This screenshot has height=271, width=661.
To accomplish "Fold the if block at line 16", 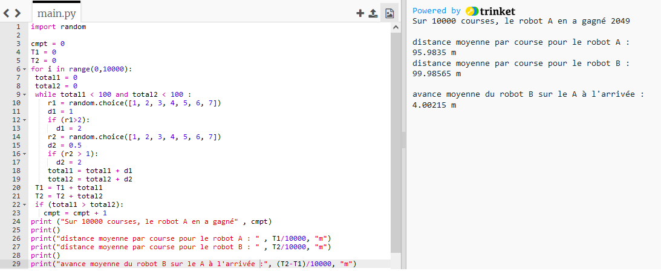I will click(24, 154).
